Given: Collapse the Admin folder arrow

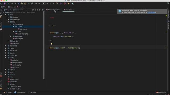Looking at the screenshot, I should click(x=13, y=27).
